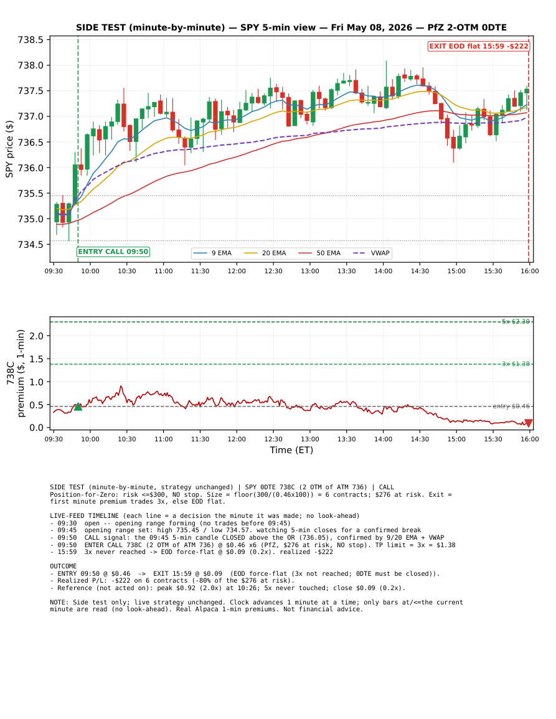Click the 10:30 tick under the SPY price chart

click(127, 271)
